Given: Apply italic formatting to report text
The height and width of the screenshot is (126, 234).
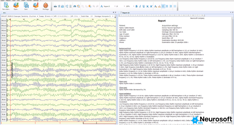Looking at the screenshot, I should click(140, 6).
